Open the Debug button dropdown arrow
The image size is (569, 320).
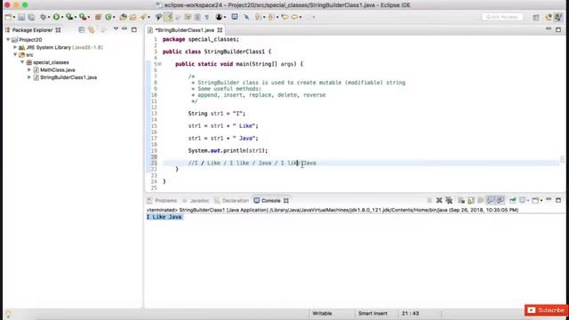click(50, 17)
